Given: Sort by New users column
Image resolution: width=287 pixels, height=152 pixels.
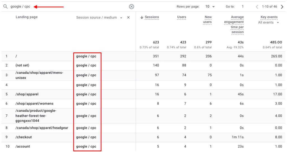Looking at the screenshot, I should coord(208,20).
